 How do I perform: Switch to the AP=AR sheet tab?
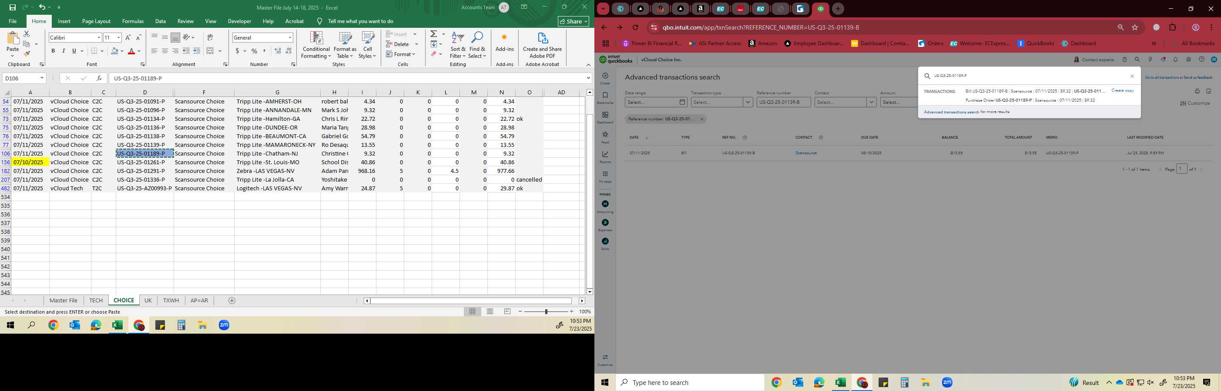pos(199,301)
